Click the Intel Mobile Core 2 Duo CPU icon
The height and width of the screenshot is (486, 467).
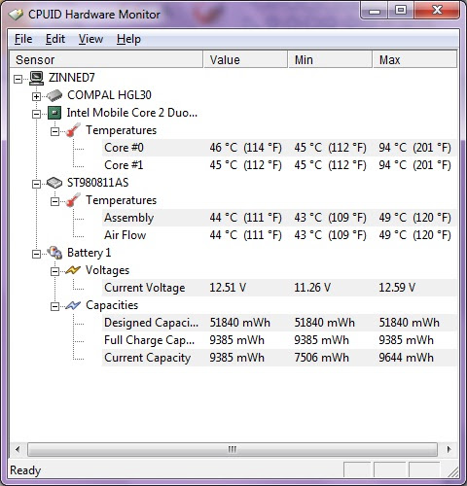(x=54, y=113)
